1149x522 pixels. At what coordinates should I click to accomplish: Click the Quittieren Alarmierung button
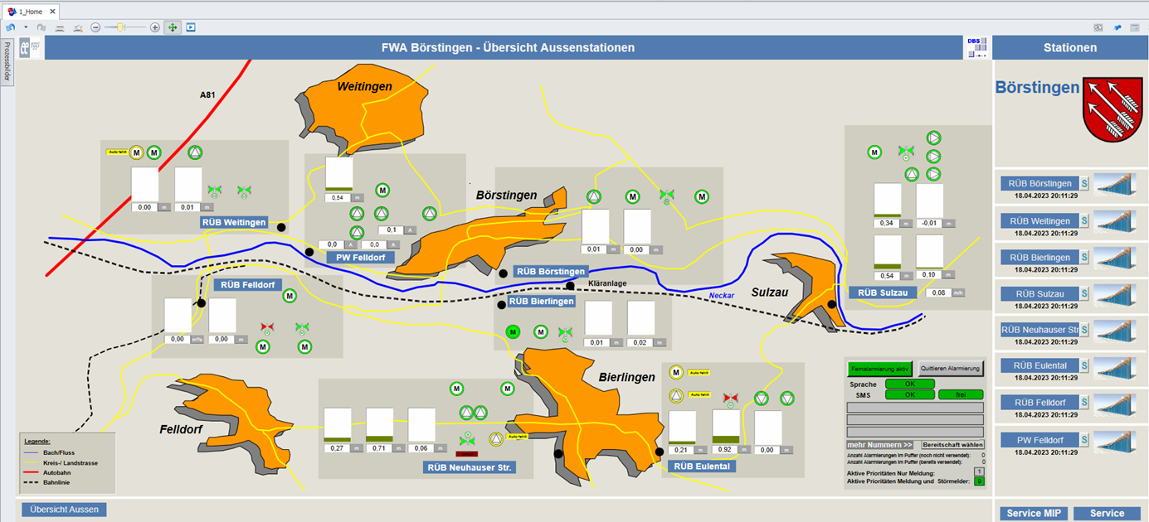(951, 369)
